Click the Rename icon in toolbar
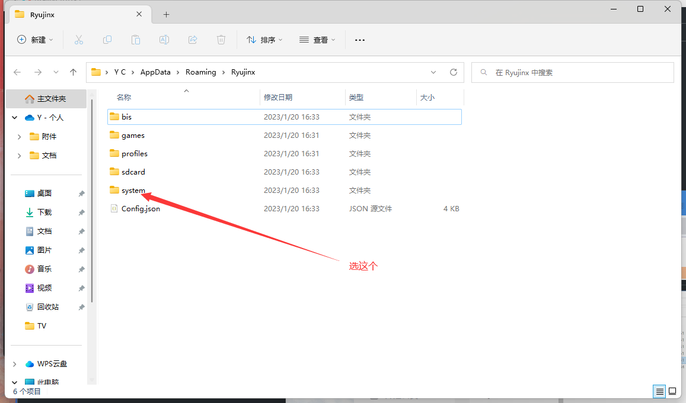The width and height of the screenshot is (686, 403). point(164,40)
